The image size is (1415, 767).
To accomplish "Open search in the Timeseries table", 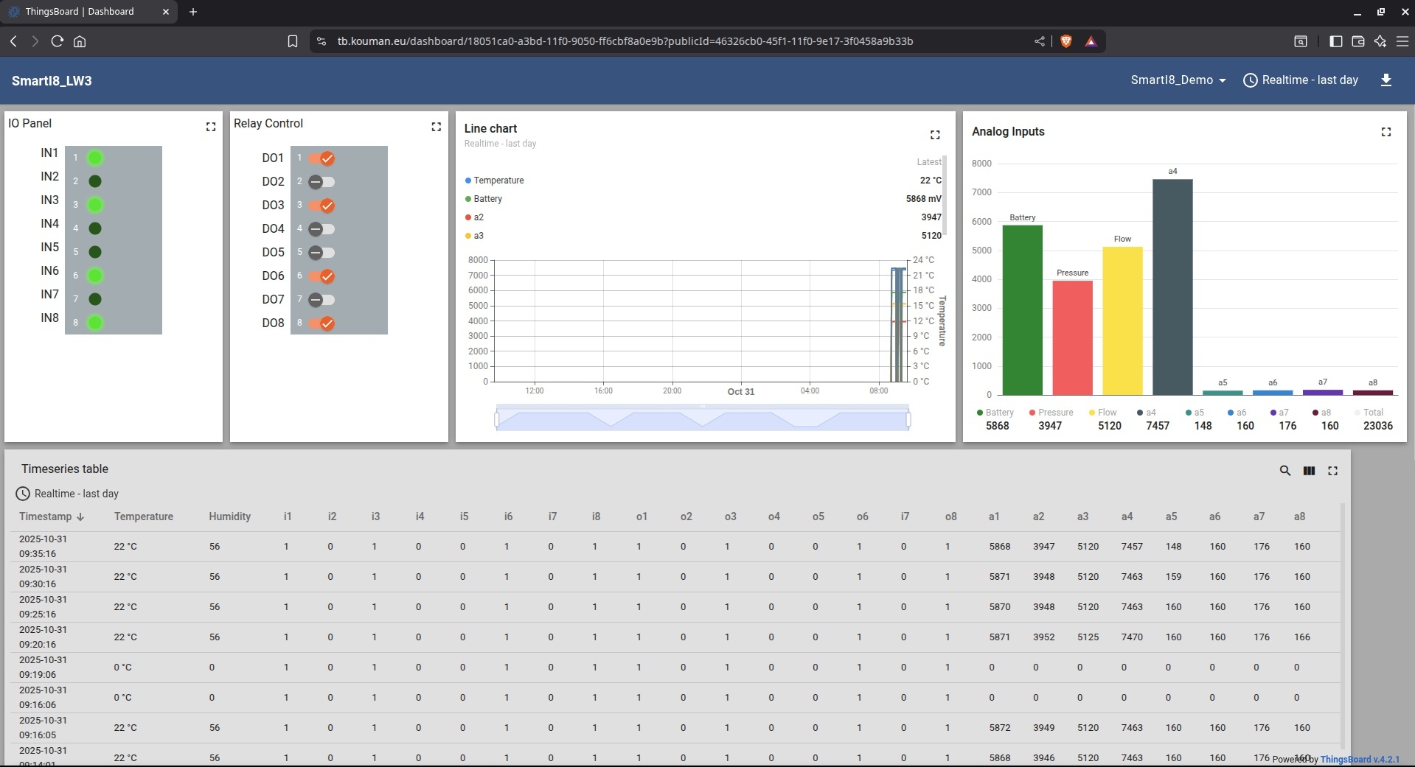I will tap(1284, 470).
